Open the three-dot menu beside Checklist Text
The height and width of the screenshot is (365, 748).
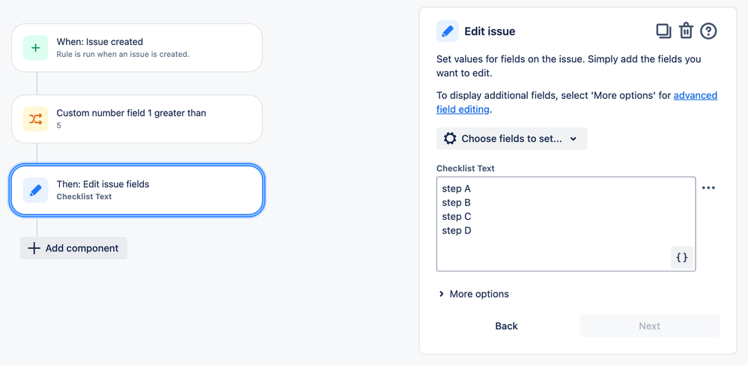pos(708,188)
